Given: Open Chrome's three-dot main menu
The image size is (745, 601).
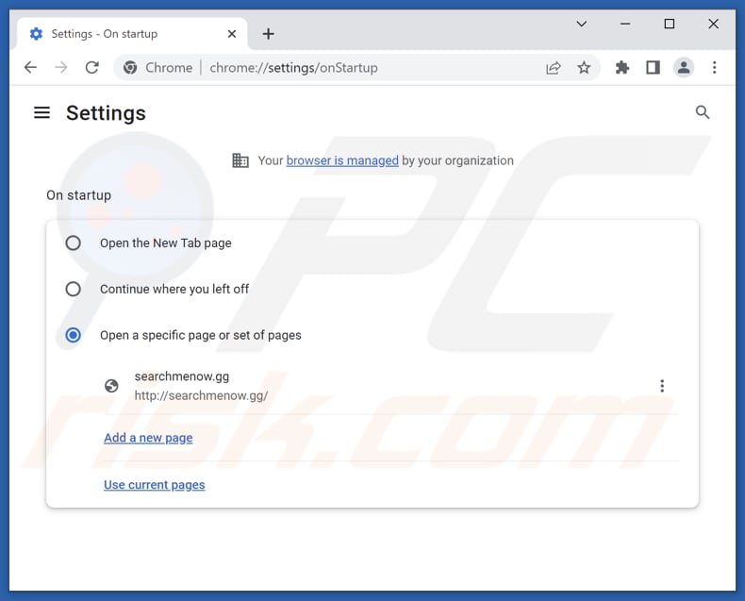Looking at the screenshot, I should 714,68.
